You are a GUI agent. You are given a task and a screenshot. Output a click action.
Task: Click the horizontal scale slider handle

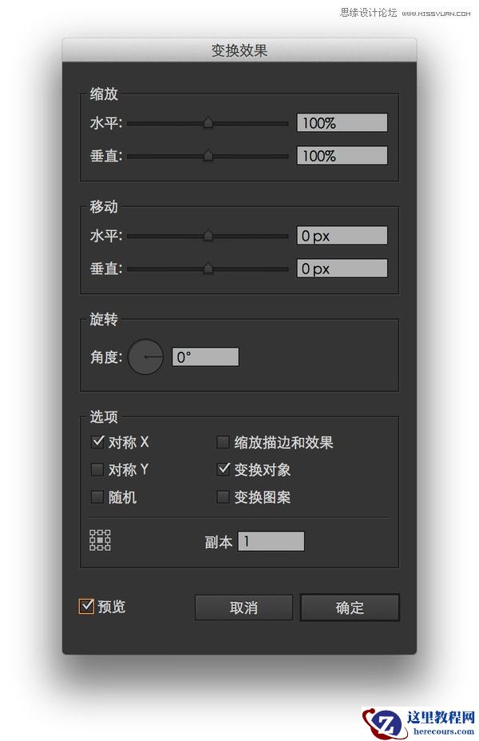(208, 122)
